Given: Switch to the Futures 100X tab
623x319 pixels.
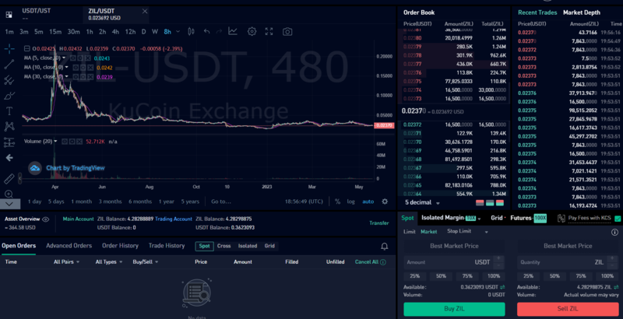Looking at the screenshot, I should [x=529, y=218].
